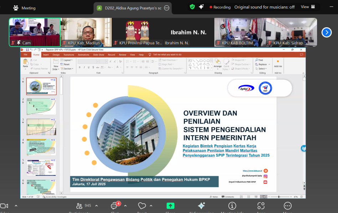Open the Chat panel with 4 unread
Image resolution: width=338 pixels, height=213 pixels.
coord(114,206)
